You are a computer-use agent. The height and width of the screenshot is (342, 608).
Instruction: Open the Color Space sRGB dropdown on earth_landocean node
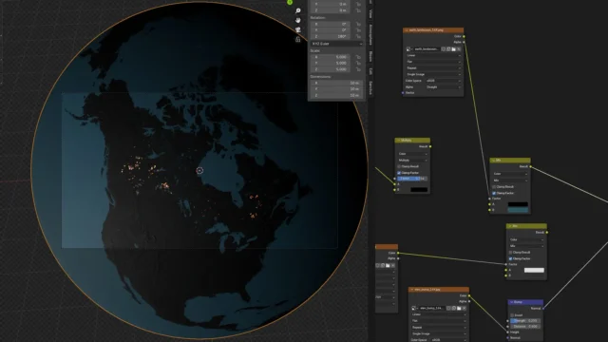444,81
